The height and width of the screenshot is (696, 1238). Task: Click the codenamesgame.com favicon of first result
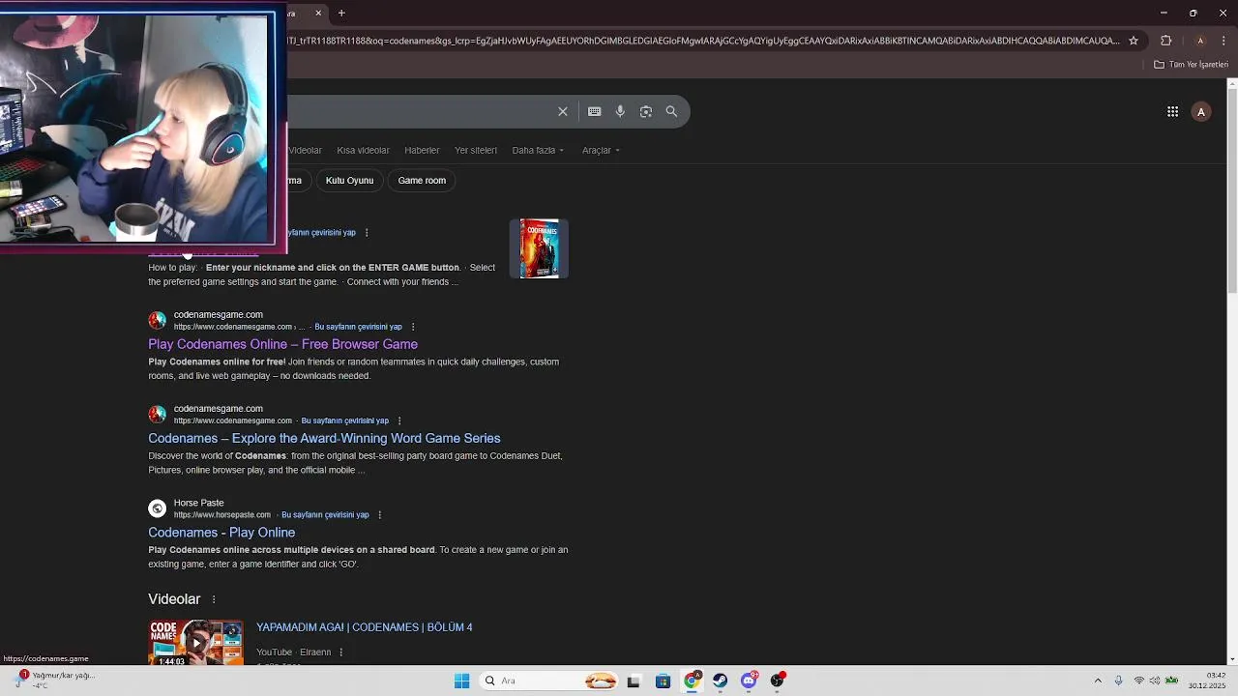click(x=157, y=320)
